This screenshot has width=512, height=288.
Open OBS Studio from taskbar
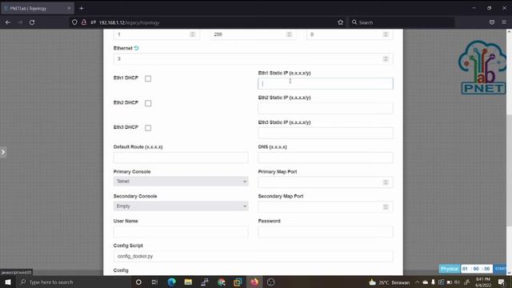[270, 282]
